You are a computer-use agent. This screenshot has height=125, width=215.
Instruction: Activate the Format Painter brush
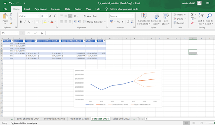pos(11,23)
